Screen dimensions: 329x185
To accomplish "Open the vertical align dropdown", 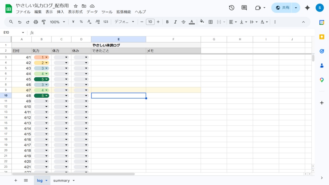I will pyautogui.click(x=244, y=22).
